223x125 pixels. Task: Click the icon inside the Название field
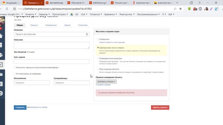87,34
